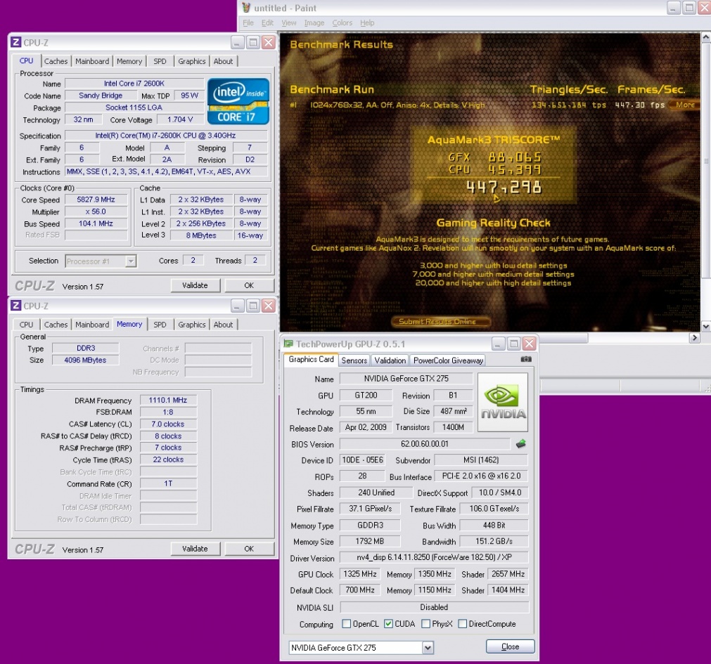Click Validate in the CPU-Z Memory window
This screenshot has width=711, height=664.
195,549
